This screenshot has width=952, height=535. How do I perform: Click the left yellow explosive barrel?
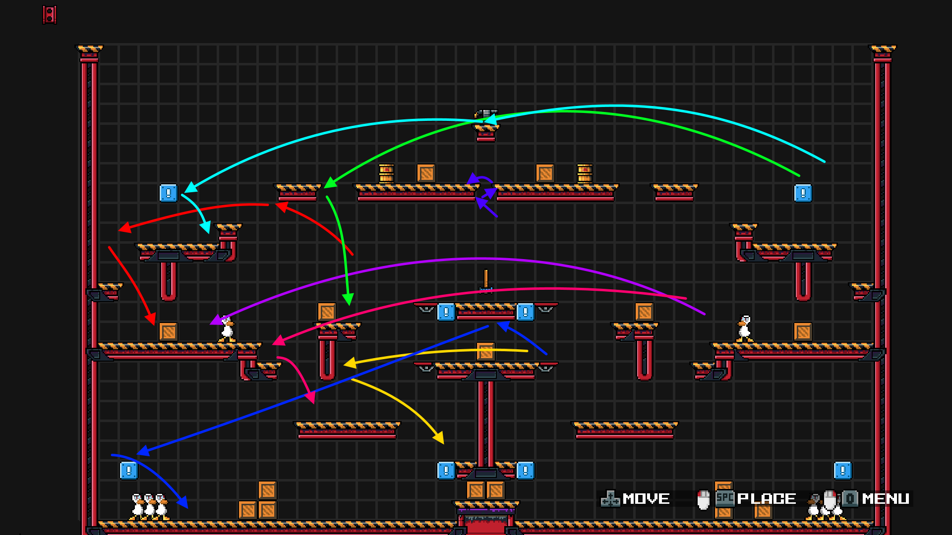386,173
